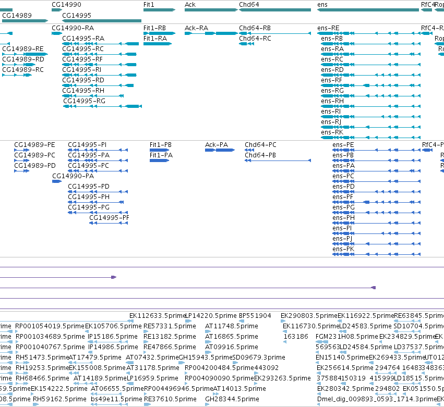Select protein Fit1-PB

click(161, 145)
